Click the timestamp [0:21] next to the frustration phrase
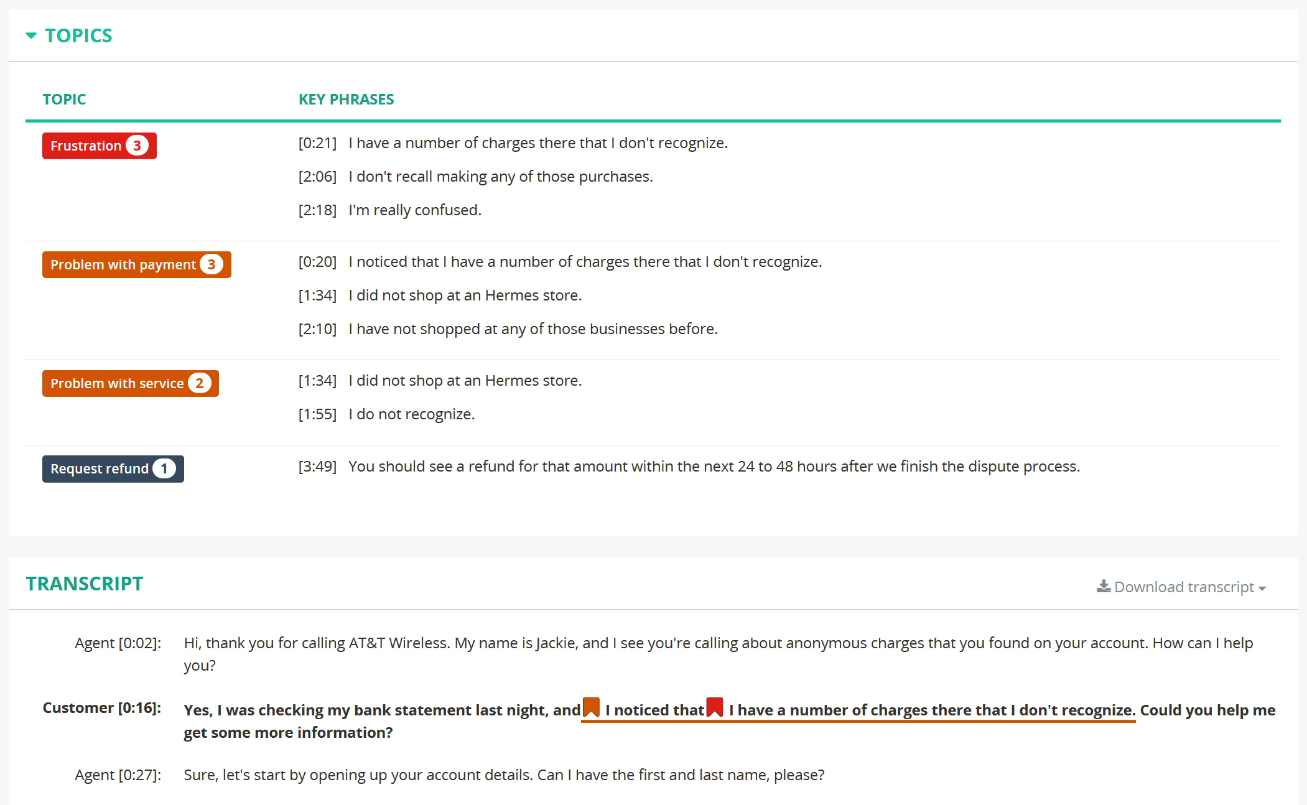Image resolution: width=1307 pixels, height=805 pixels. click(x=318, y=142)
